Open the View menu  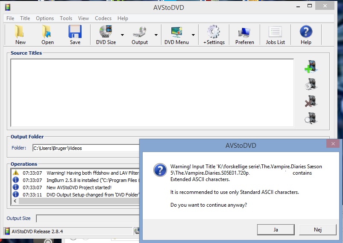pos(83,18)
